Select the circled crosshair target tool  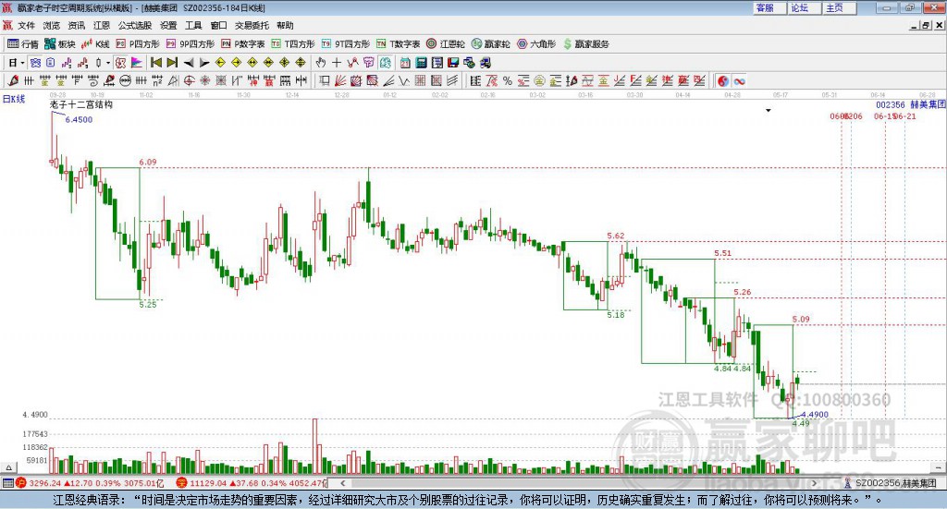click(189, 80)
